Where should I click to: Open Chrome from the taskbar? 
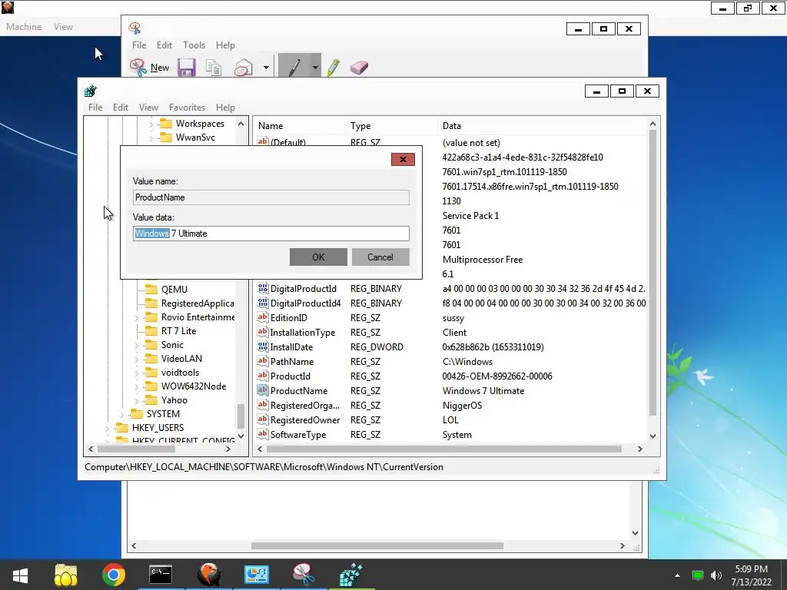(114, 575)
